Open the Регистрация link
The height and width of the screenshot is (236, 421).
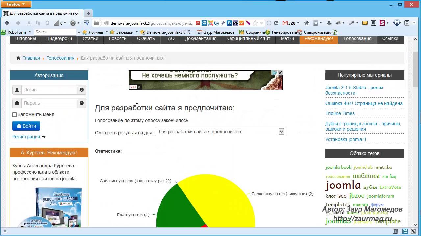click(x=26, y=137)
